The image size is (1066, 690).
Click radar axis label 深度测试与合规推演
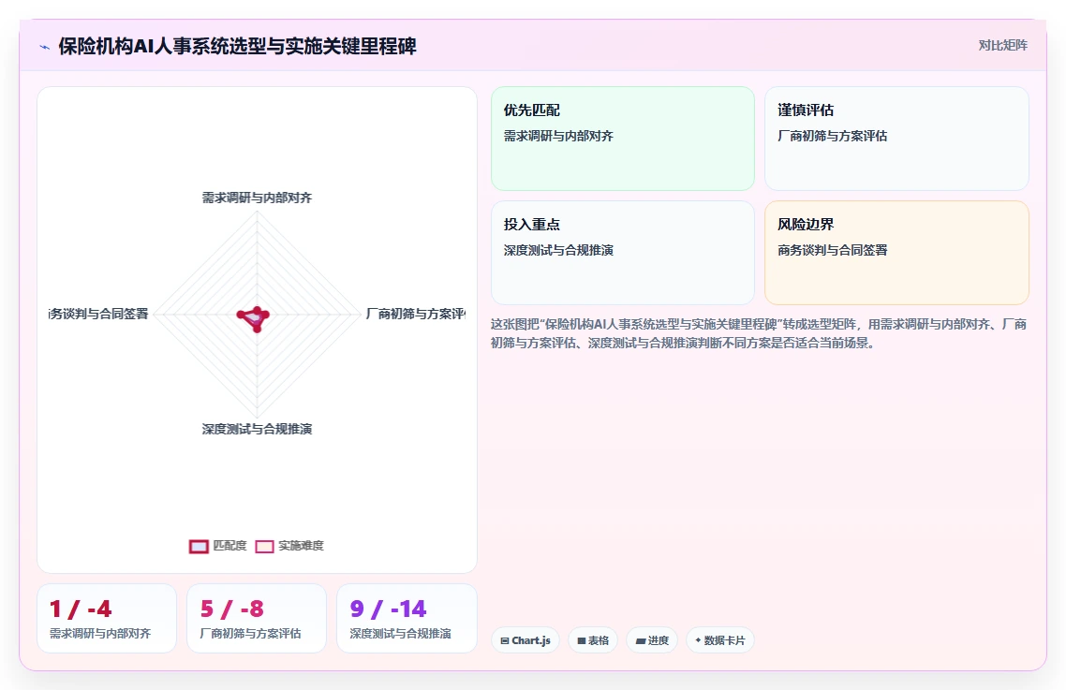(257, 429)
